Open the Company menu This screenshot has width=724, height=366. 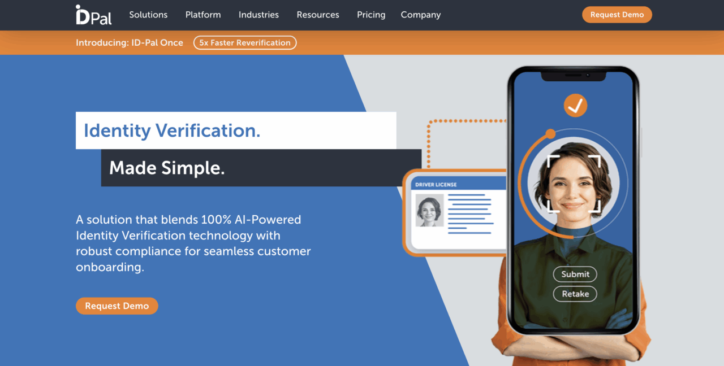tap(421, 15)
